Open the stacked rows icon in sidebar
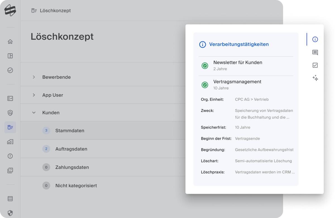 [x=10, y=199]
